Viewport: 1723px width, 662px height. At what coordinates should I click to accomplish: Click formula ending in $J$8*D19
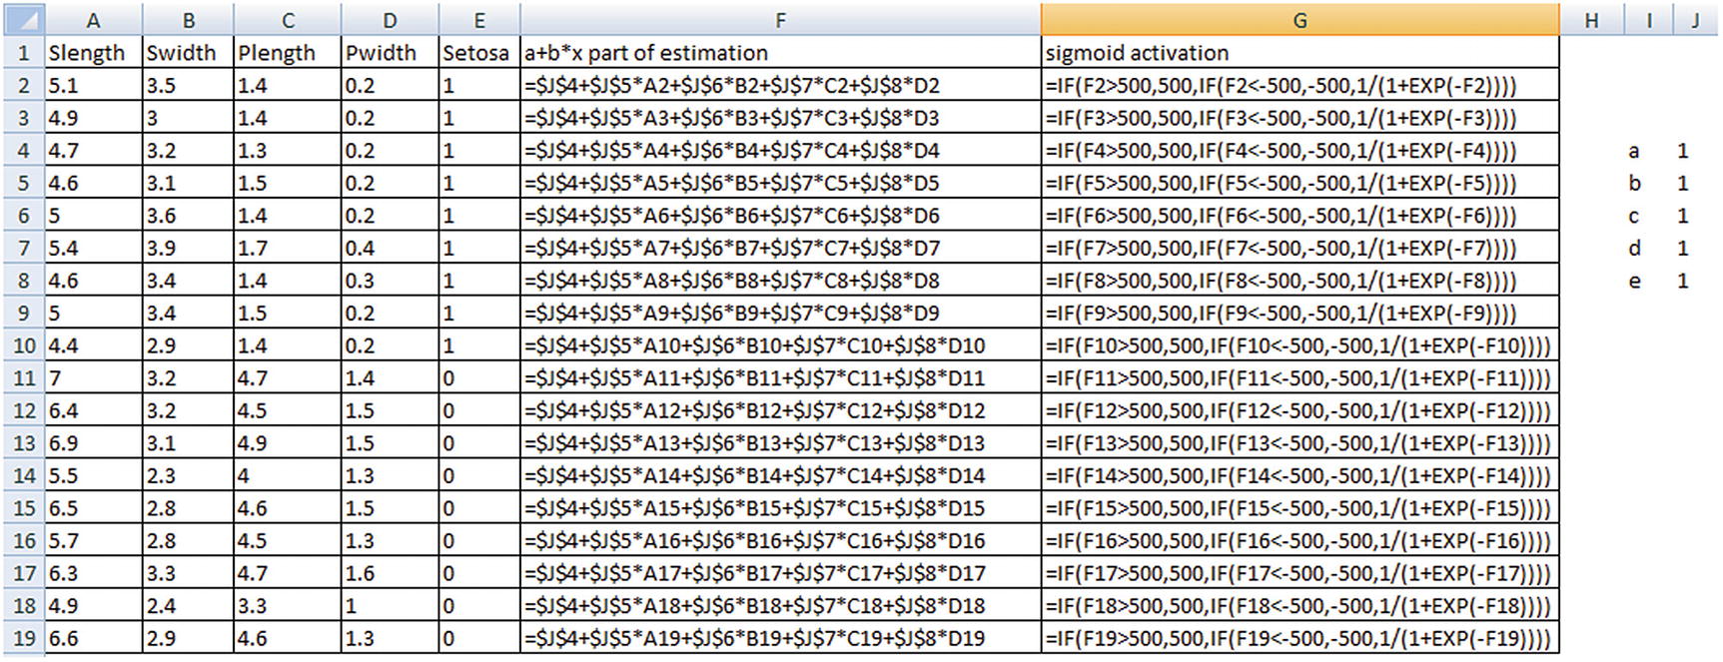point(780,638)
